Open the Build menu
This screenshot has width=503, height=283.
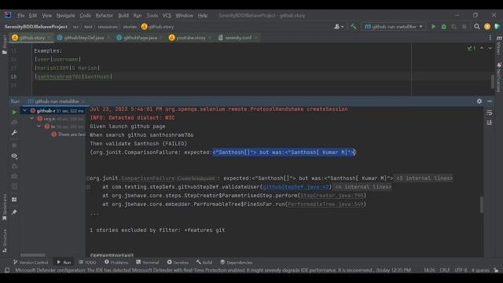(123, 16)
